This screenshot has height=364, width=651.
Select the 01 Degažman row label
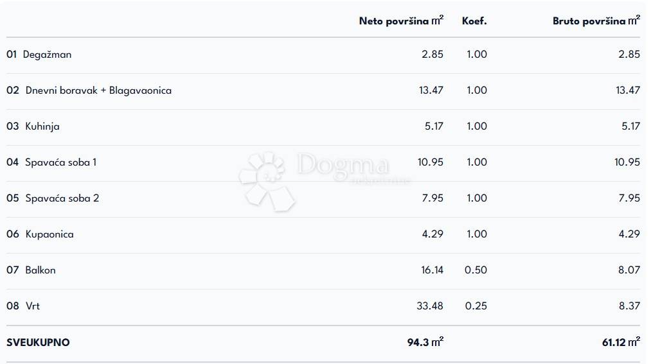(39, 55)
